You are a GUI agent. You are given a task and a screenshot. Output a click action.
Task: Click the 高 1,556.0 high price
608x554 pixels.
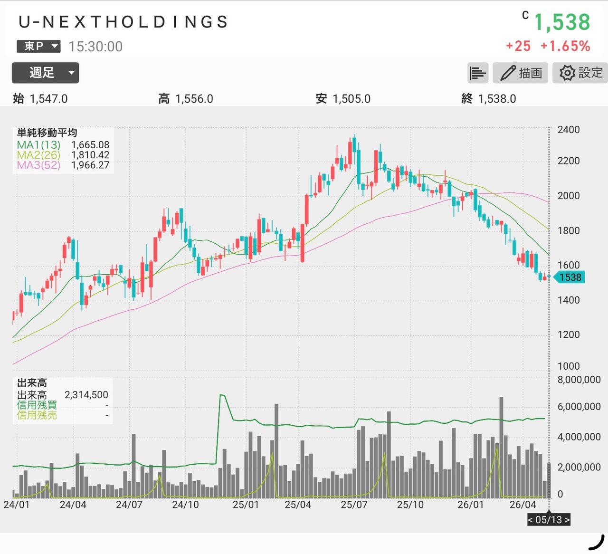coord(186,99)
